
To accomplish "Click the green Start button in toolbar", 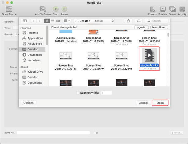I will click(56, 9).
